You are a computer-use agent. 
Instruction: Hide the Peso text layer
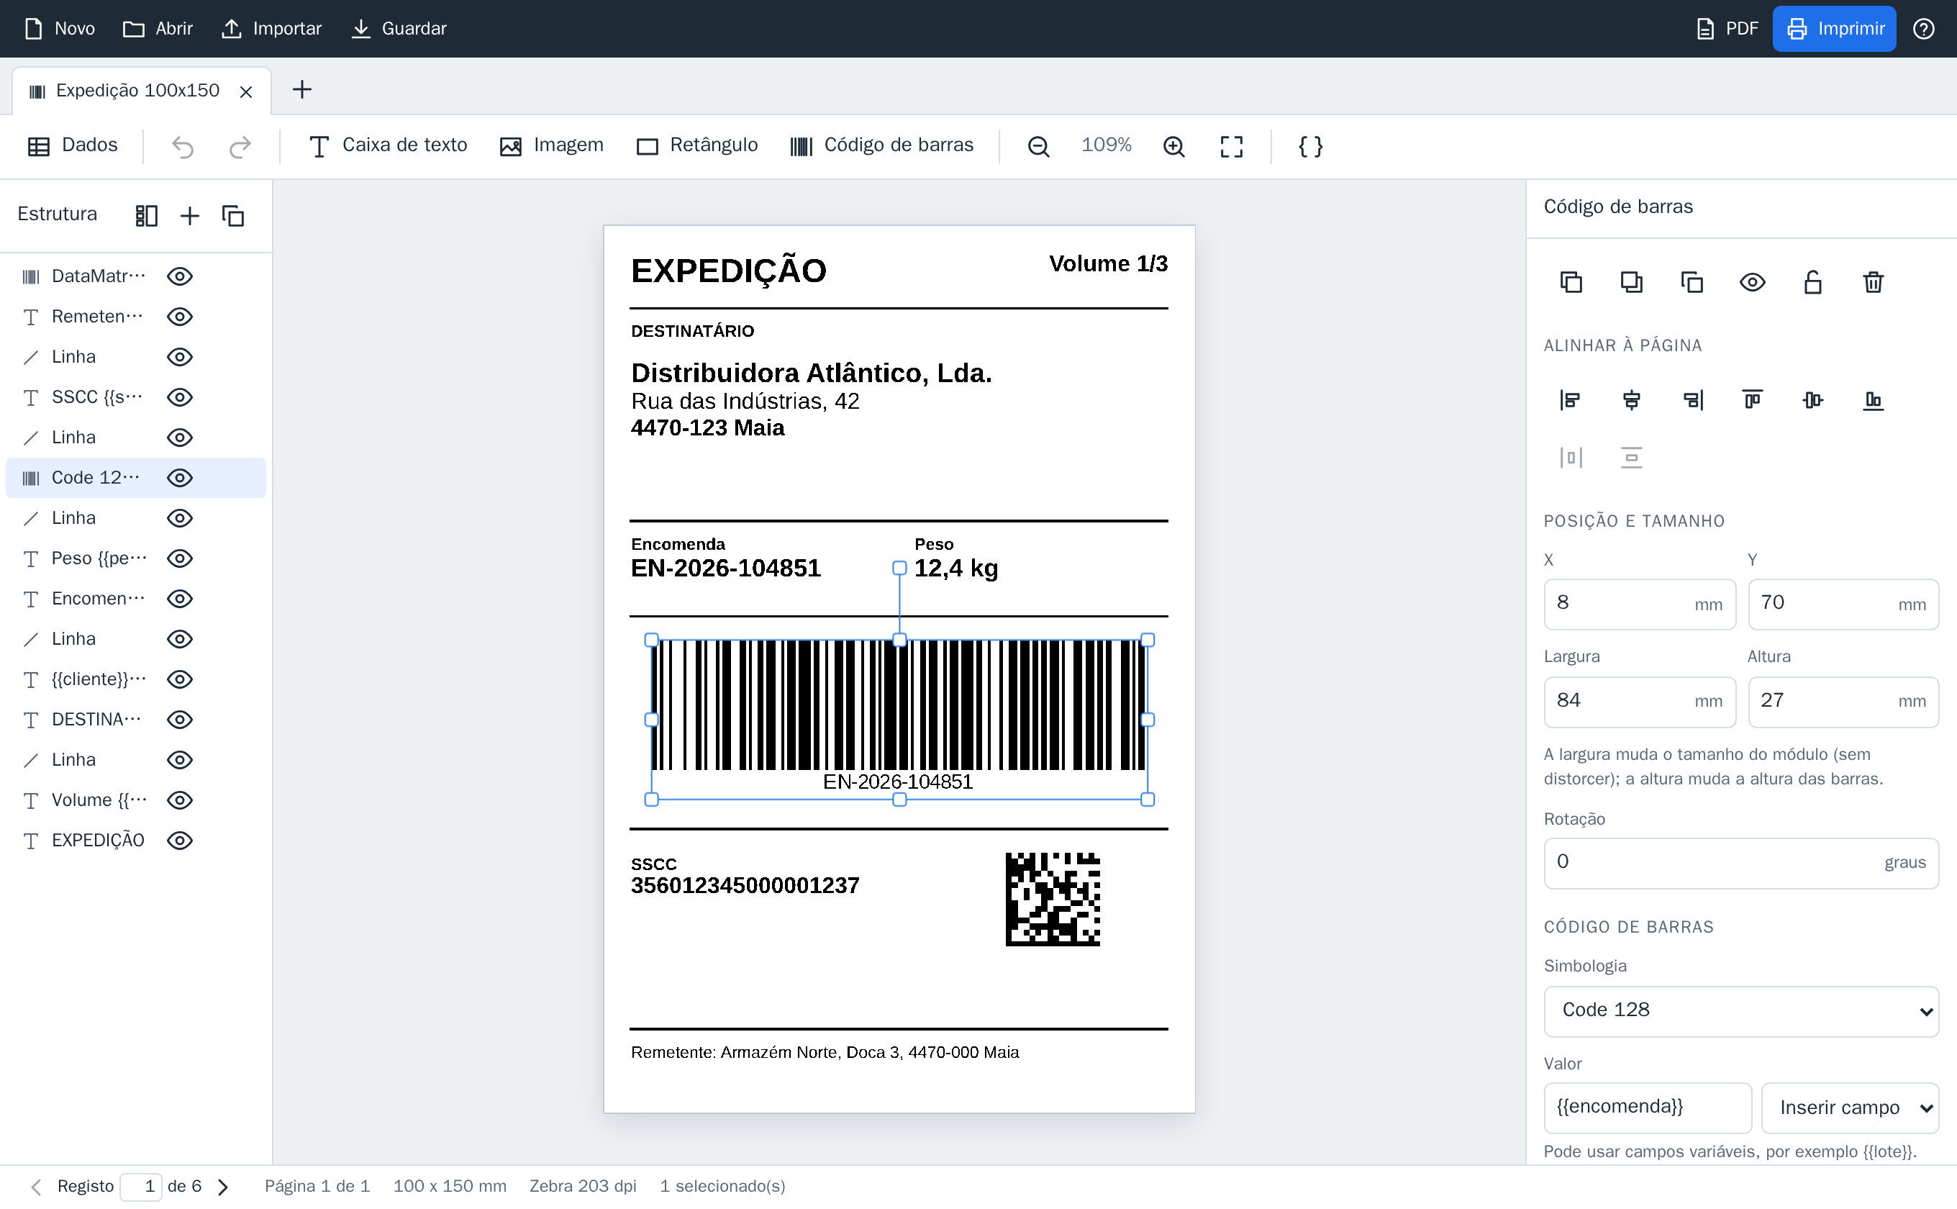coord(180,558)
